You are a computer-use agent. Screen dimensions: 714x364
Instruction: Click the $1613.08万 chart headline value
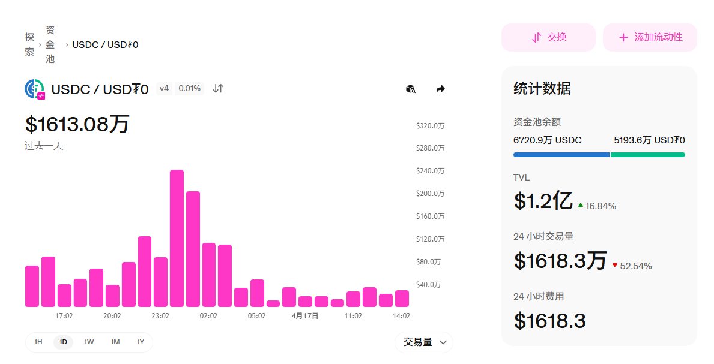(x=77, y=124)
